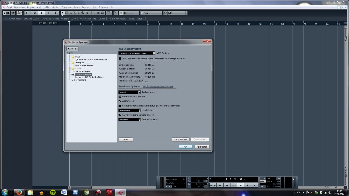
Task: Toggle metronome CLICK in transport panel
Action: point(263,178)
